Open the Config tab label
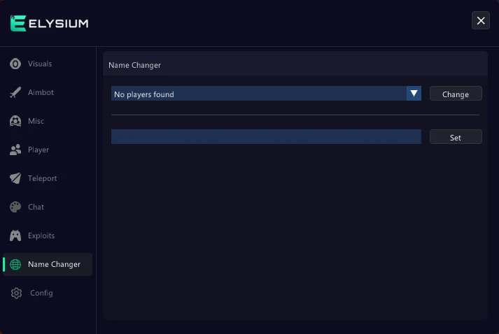 [41, 293]
